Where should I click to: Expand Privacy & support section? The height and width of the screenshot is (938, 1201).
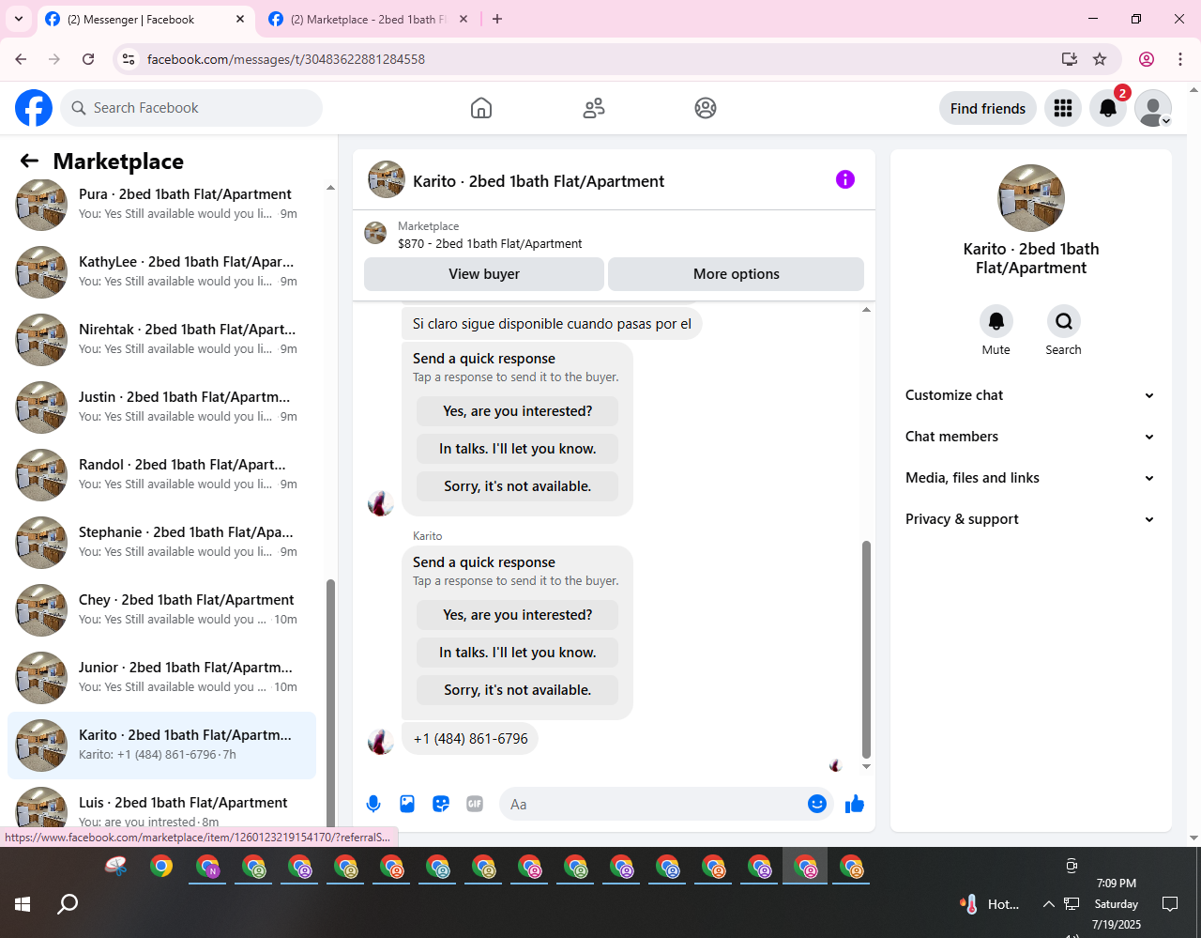click(x=1030, y=519)
